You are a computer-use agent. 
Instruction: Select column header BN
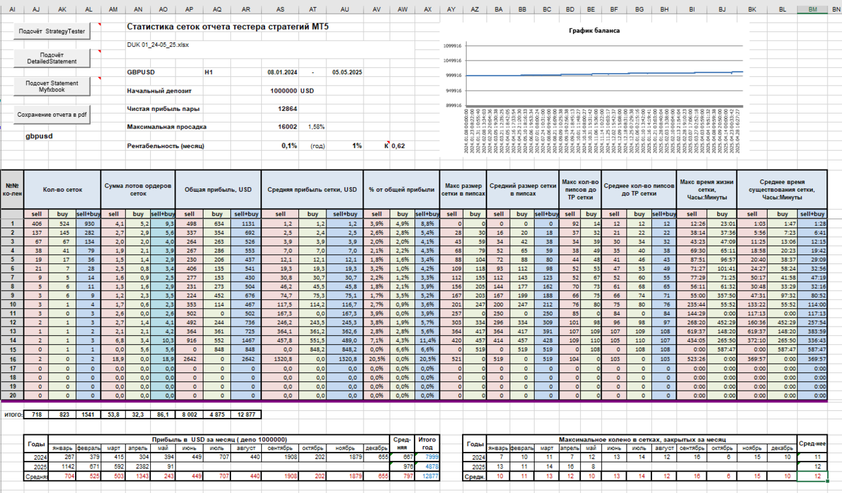point(835,10)
